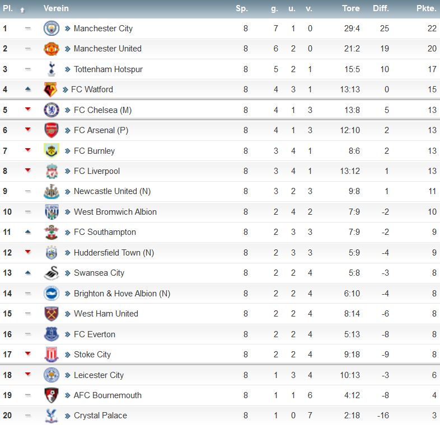440x425 pixels.
Task: Click the red down arrow beside Huddersfield Town
Action: click(x=28, y=252)
